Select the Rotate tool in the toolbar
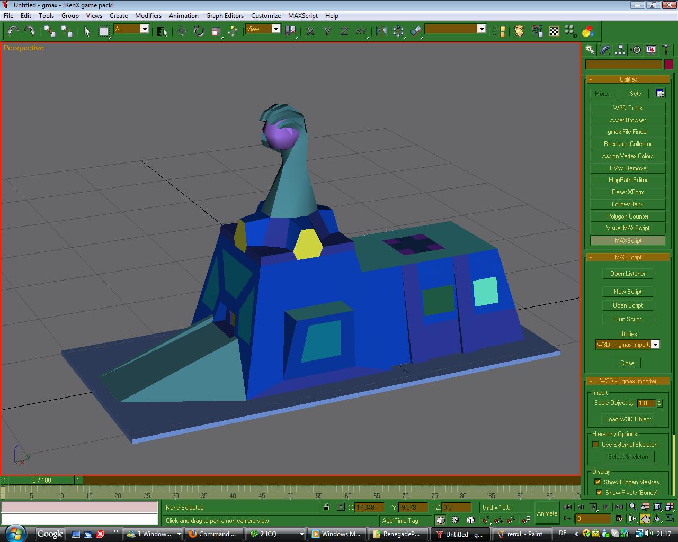Screen dimensions: 678x542 [199, 31]
